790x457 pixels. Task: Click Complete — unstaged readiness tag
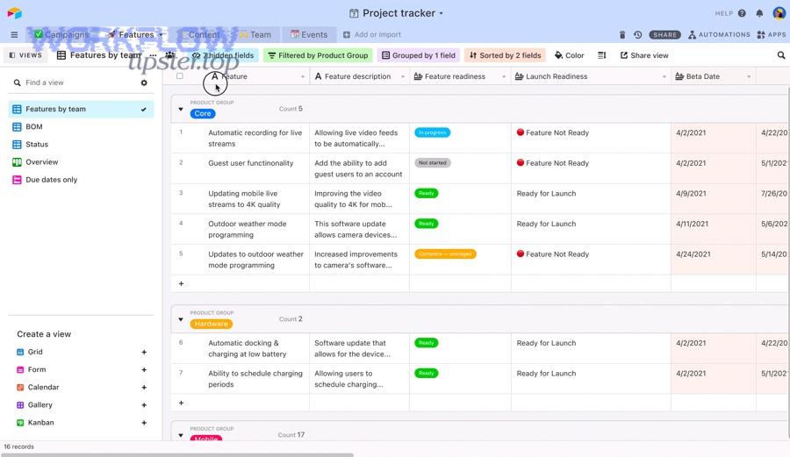445,254
